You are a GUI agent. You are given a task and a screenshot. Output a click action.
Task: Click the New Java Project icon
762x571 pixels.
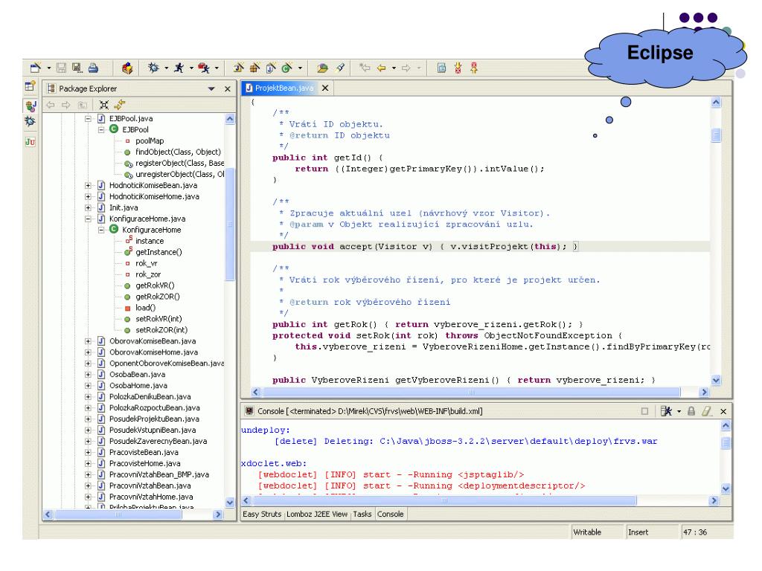point(239,68)
